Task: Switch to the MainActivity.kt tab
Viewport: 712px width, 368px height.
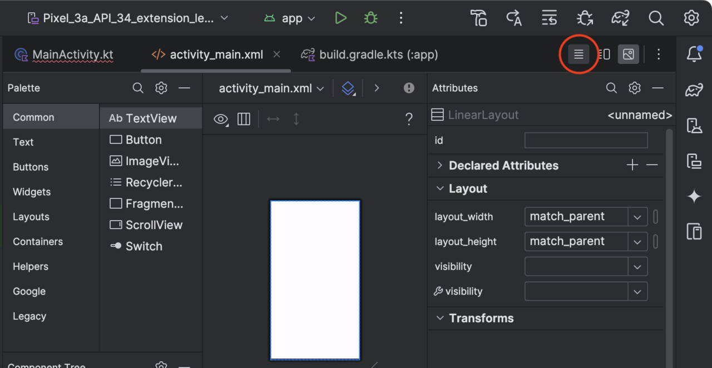Action: 72,54
